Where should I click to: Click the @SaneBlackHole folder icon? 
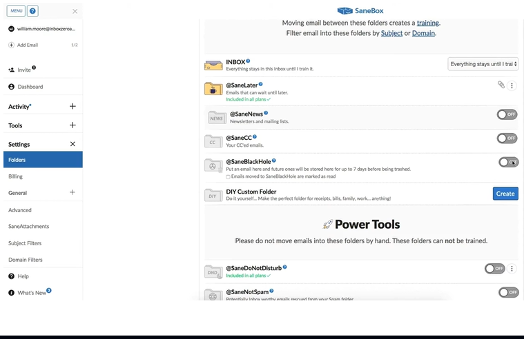tap(213, 165)
